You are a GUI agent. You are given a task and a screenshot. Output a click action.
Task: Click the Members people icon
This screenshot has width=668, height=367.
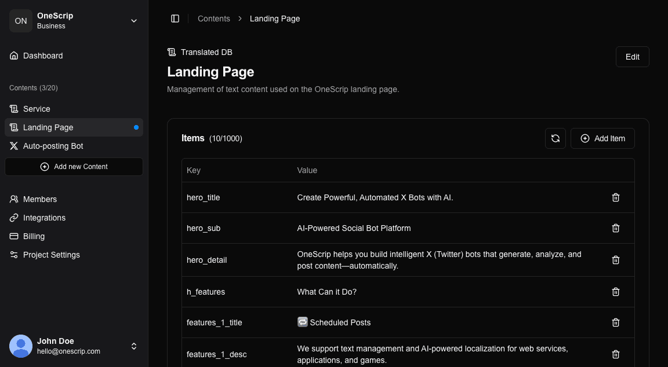14,199
